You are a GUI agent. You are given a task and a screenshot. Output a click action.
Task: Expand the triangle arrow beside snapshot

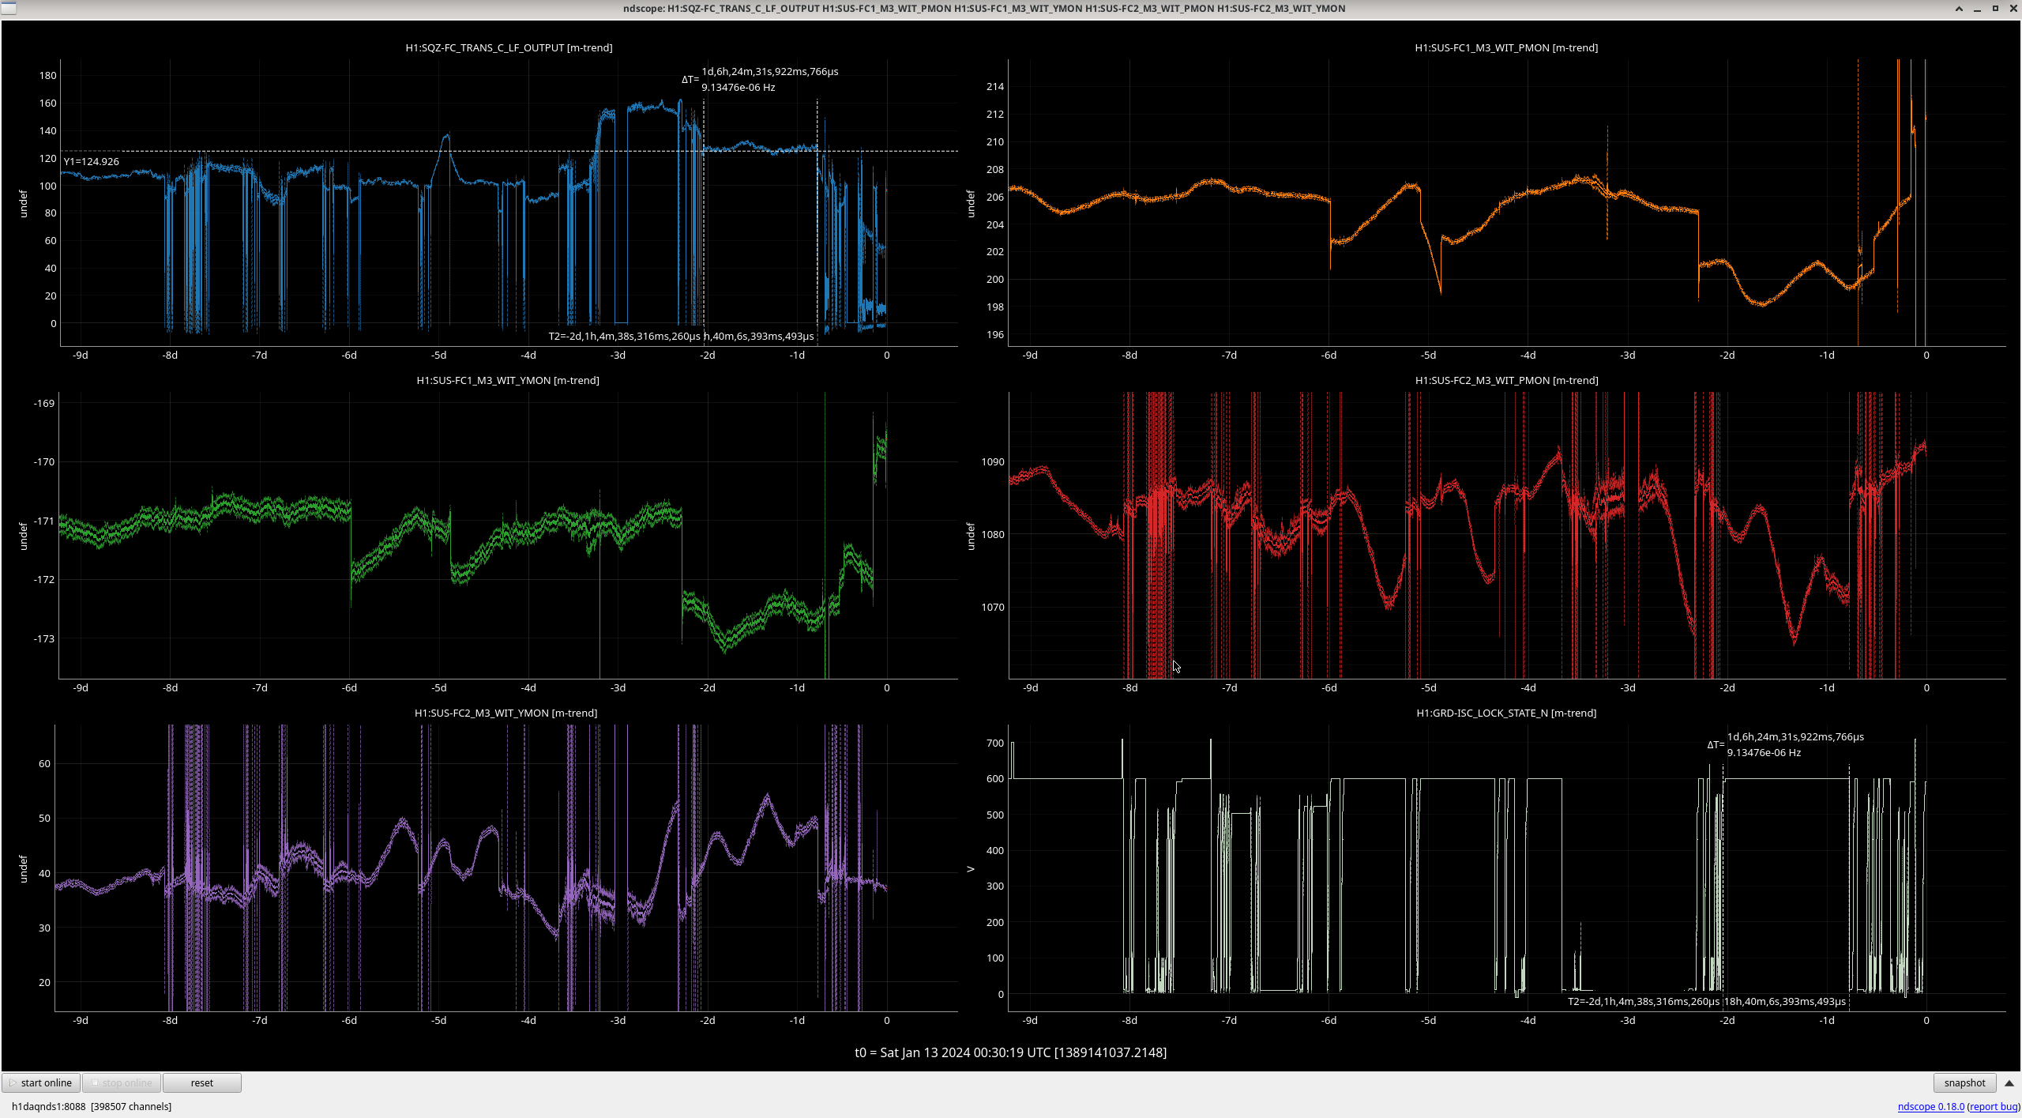click(x=2009, y=1082)
